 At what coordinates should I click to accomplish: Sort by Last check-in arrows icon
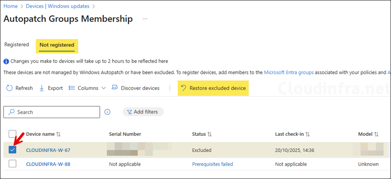(308, 134)
